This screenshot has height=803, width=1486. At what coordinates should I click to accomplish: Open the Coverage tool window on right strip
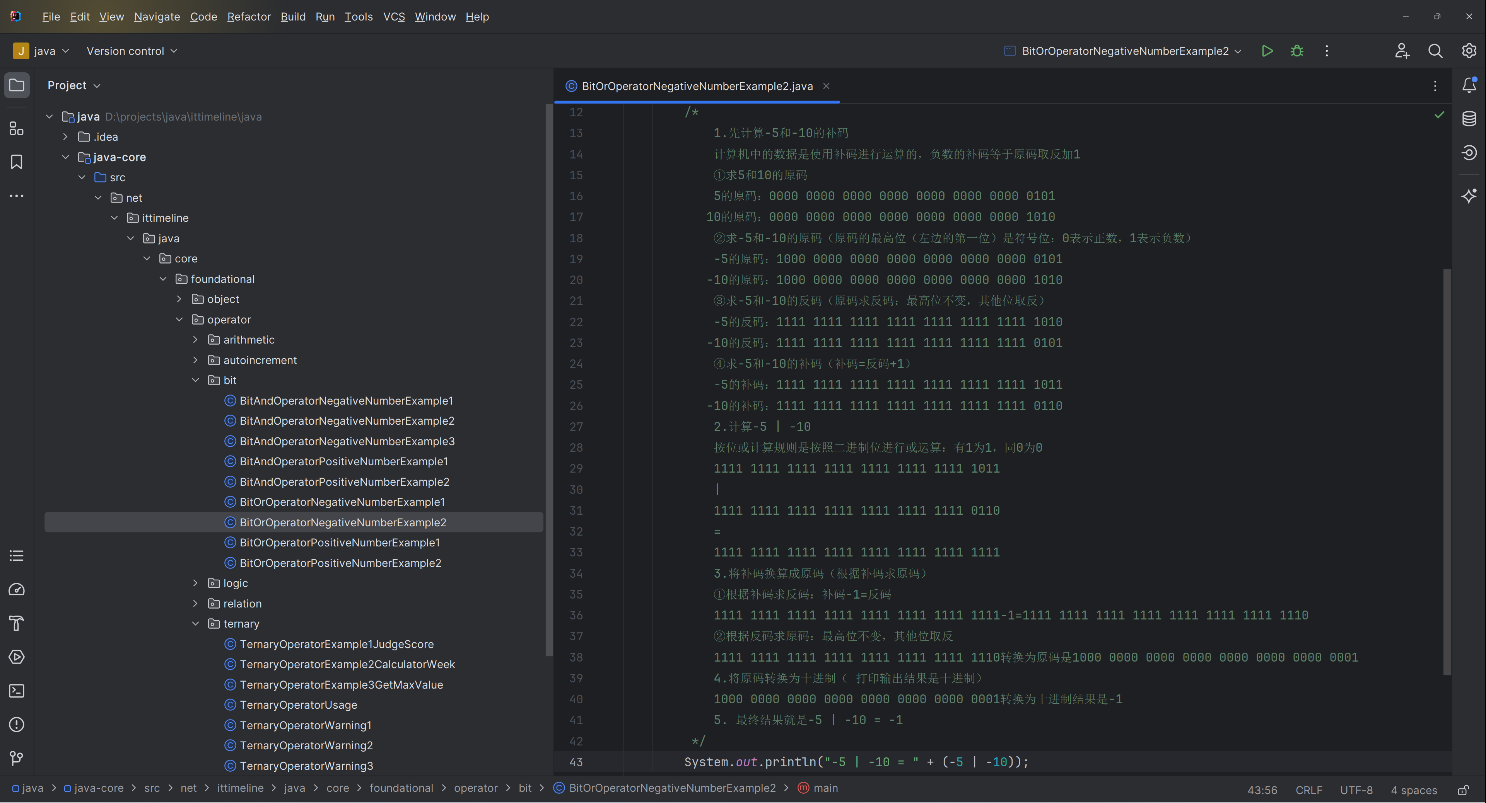[1469, 153]
